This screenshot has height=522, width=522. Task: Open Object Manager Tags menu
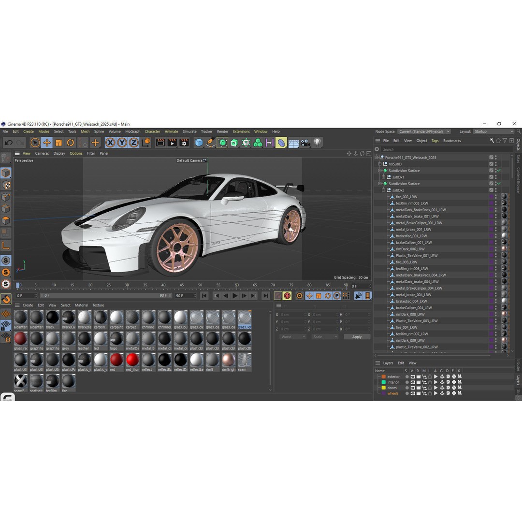[x=435, y=141]
